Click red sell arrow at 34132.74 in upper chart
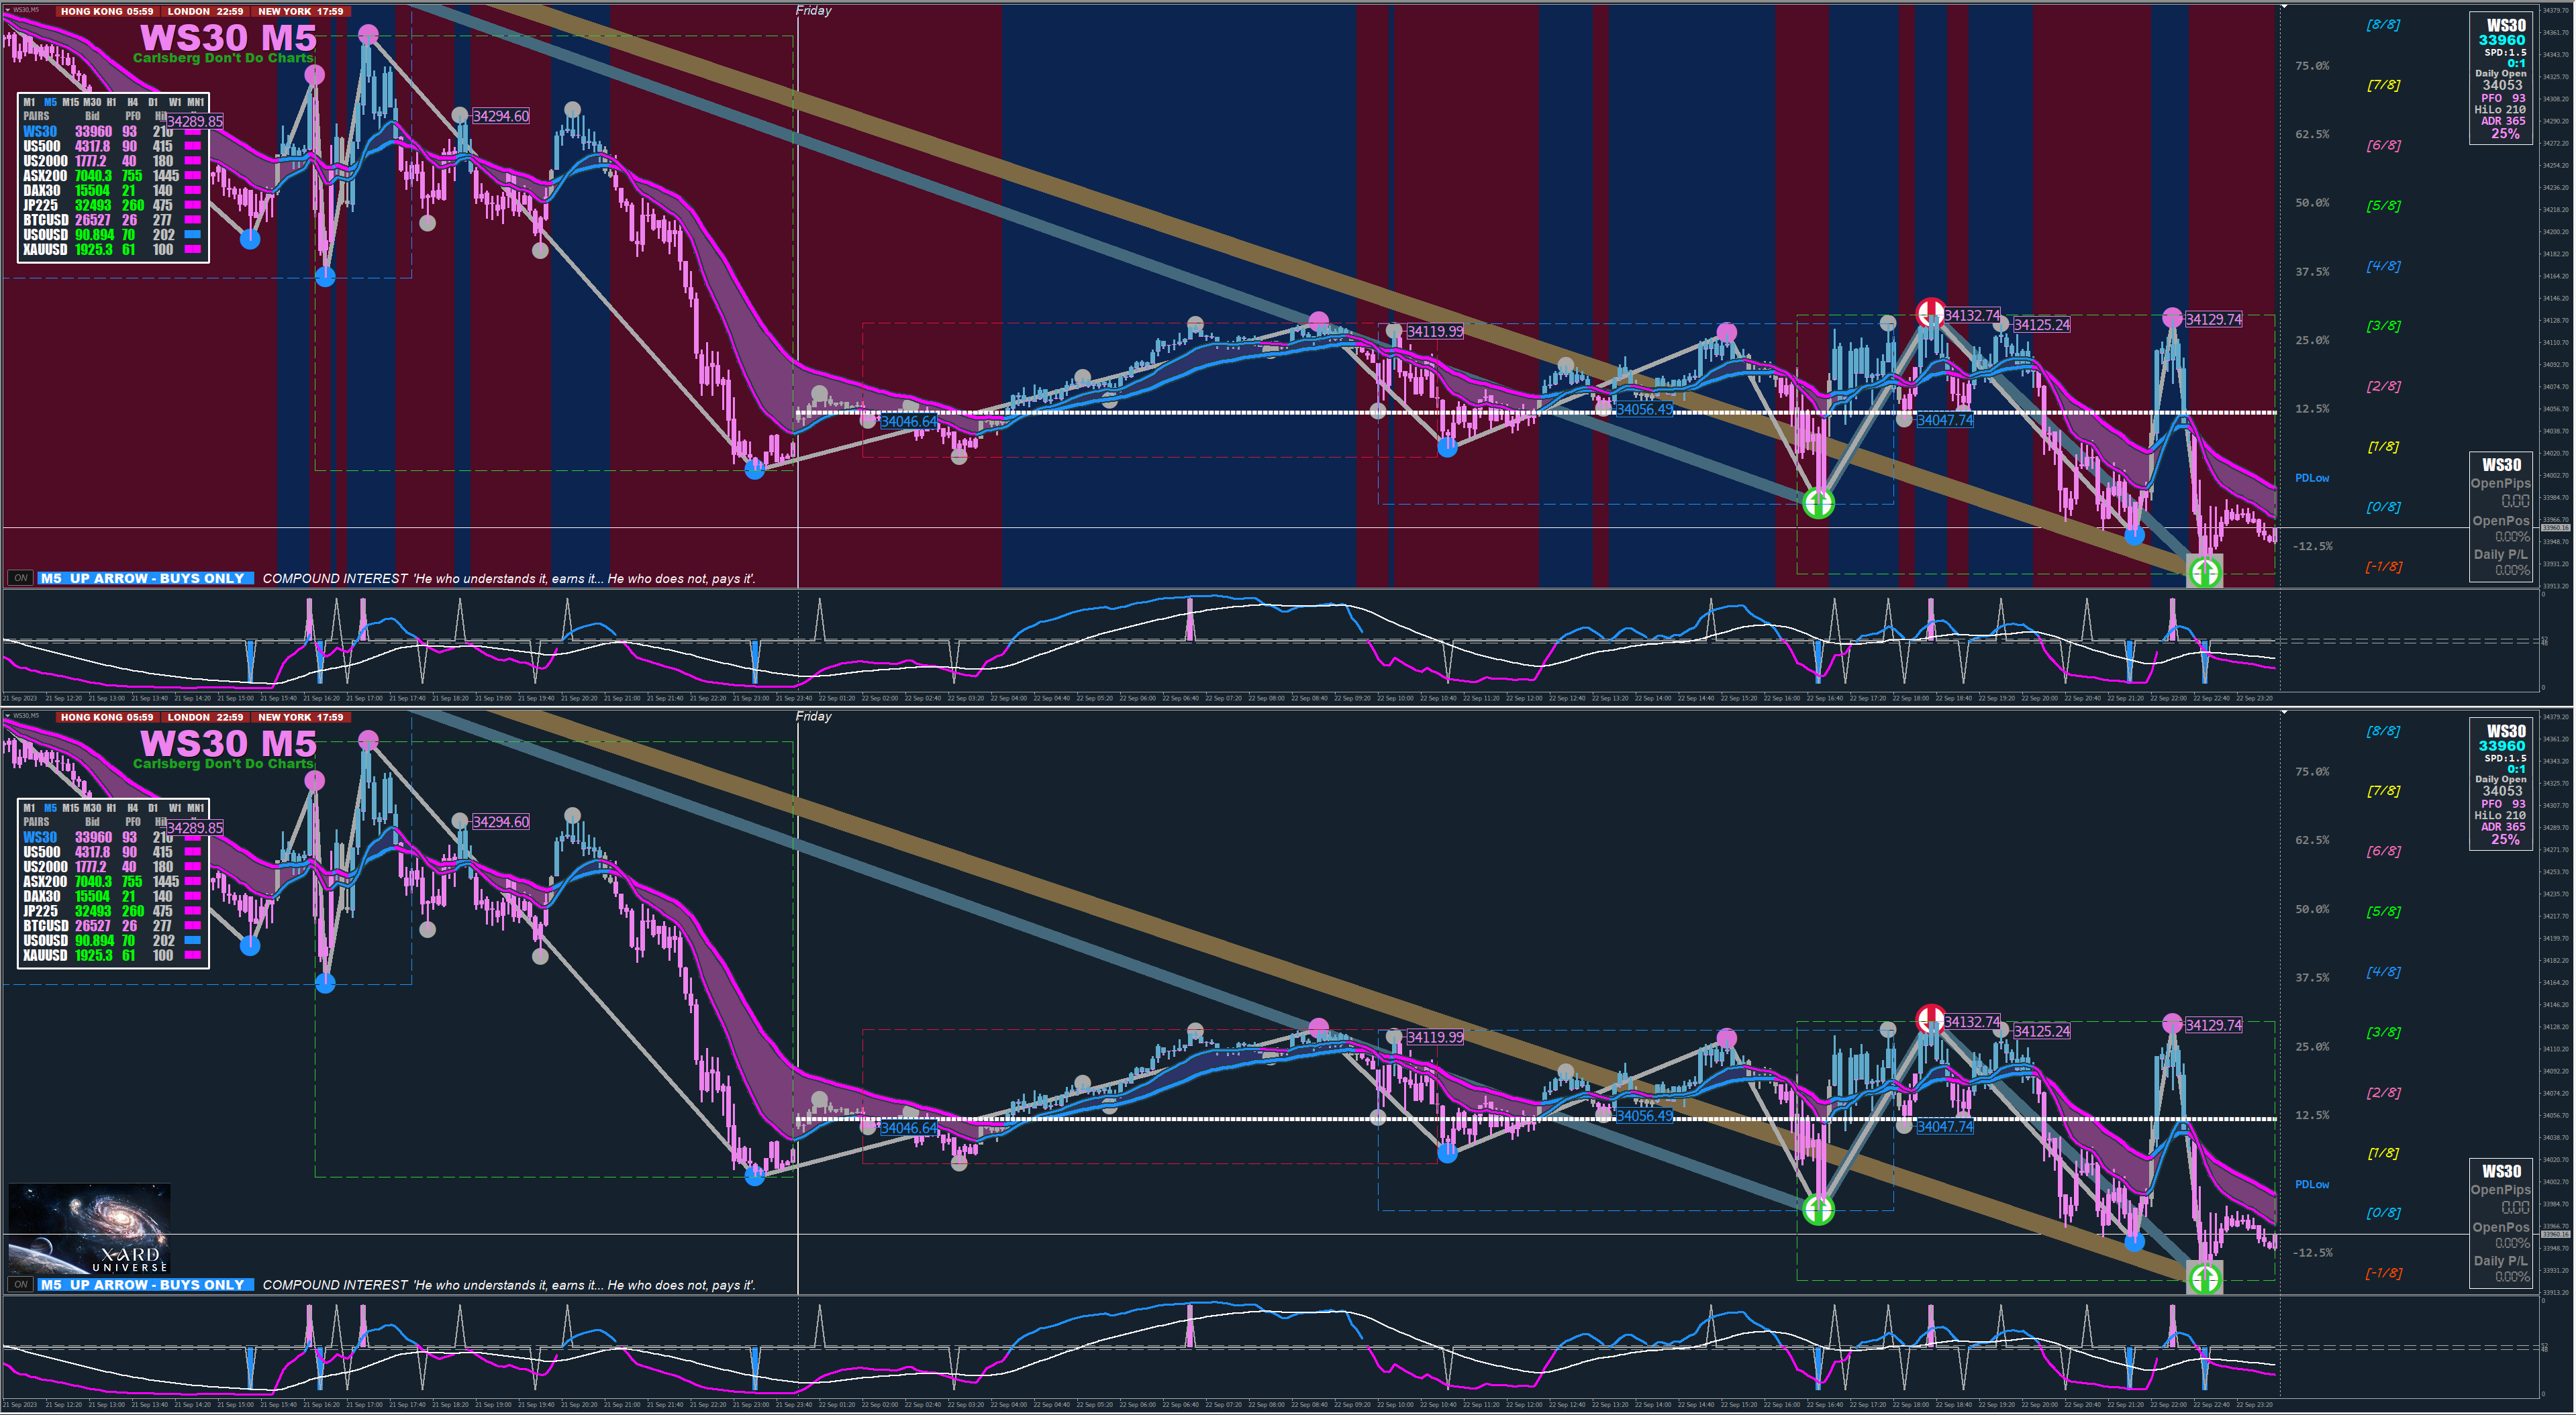This screenshot has width=2576, height=1415. point(1930,312)
